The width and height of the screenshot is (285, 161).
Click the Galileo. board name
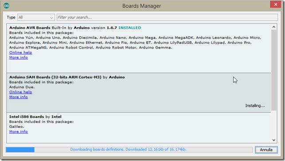pyautogui.click(x=16, y=127)
